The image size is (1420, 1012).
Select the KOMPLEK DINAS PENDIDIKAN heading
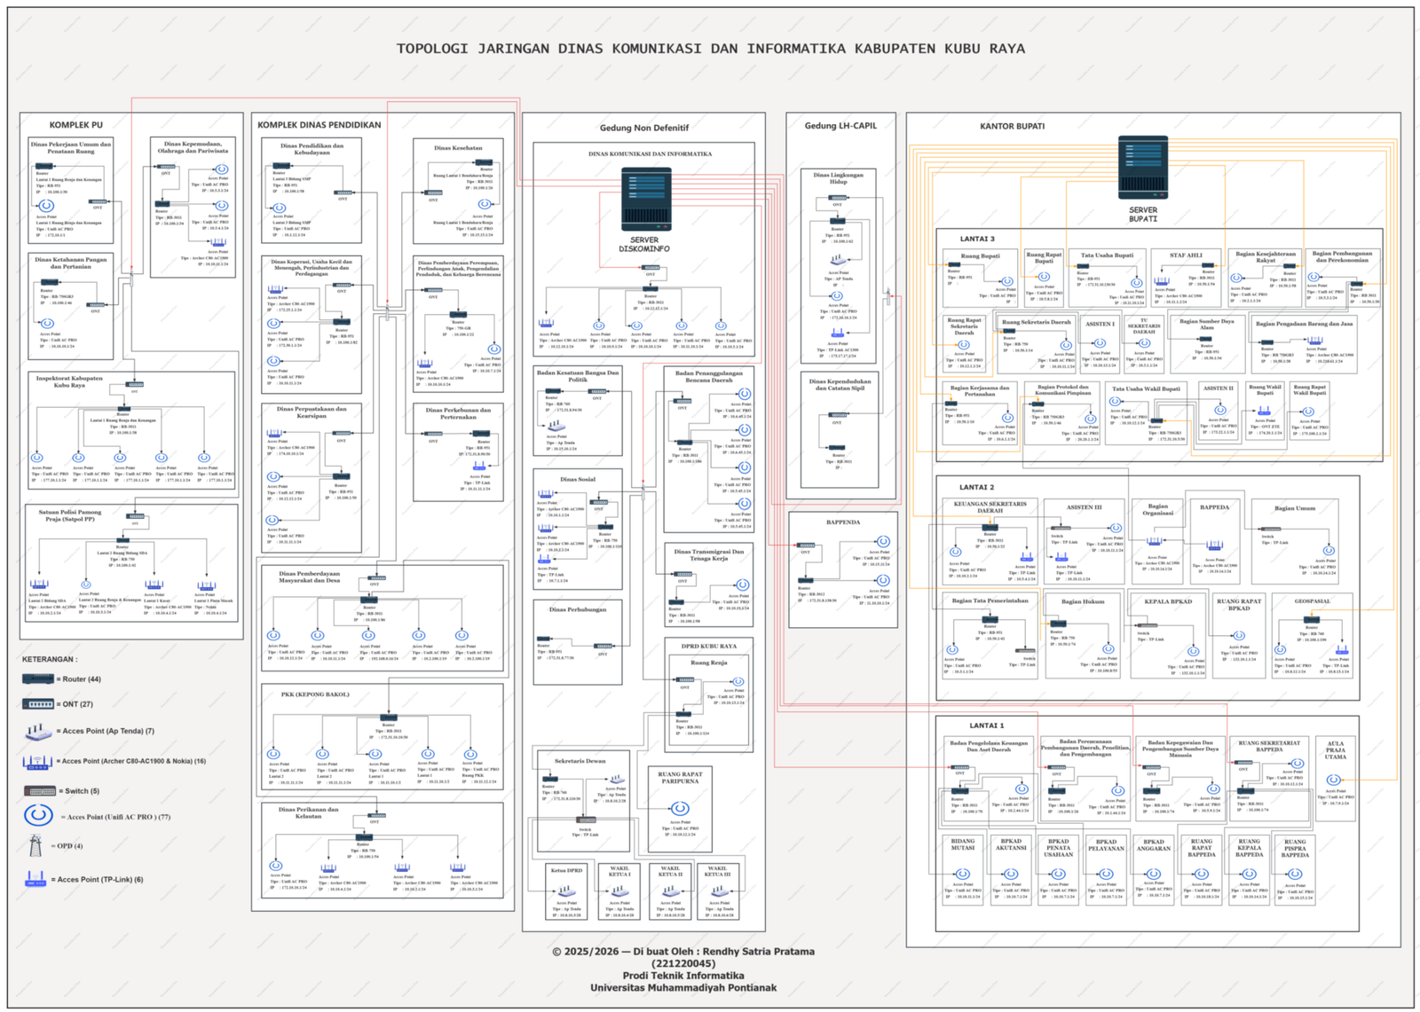coord(319,125)
